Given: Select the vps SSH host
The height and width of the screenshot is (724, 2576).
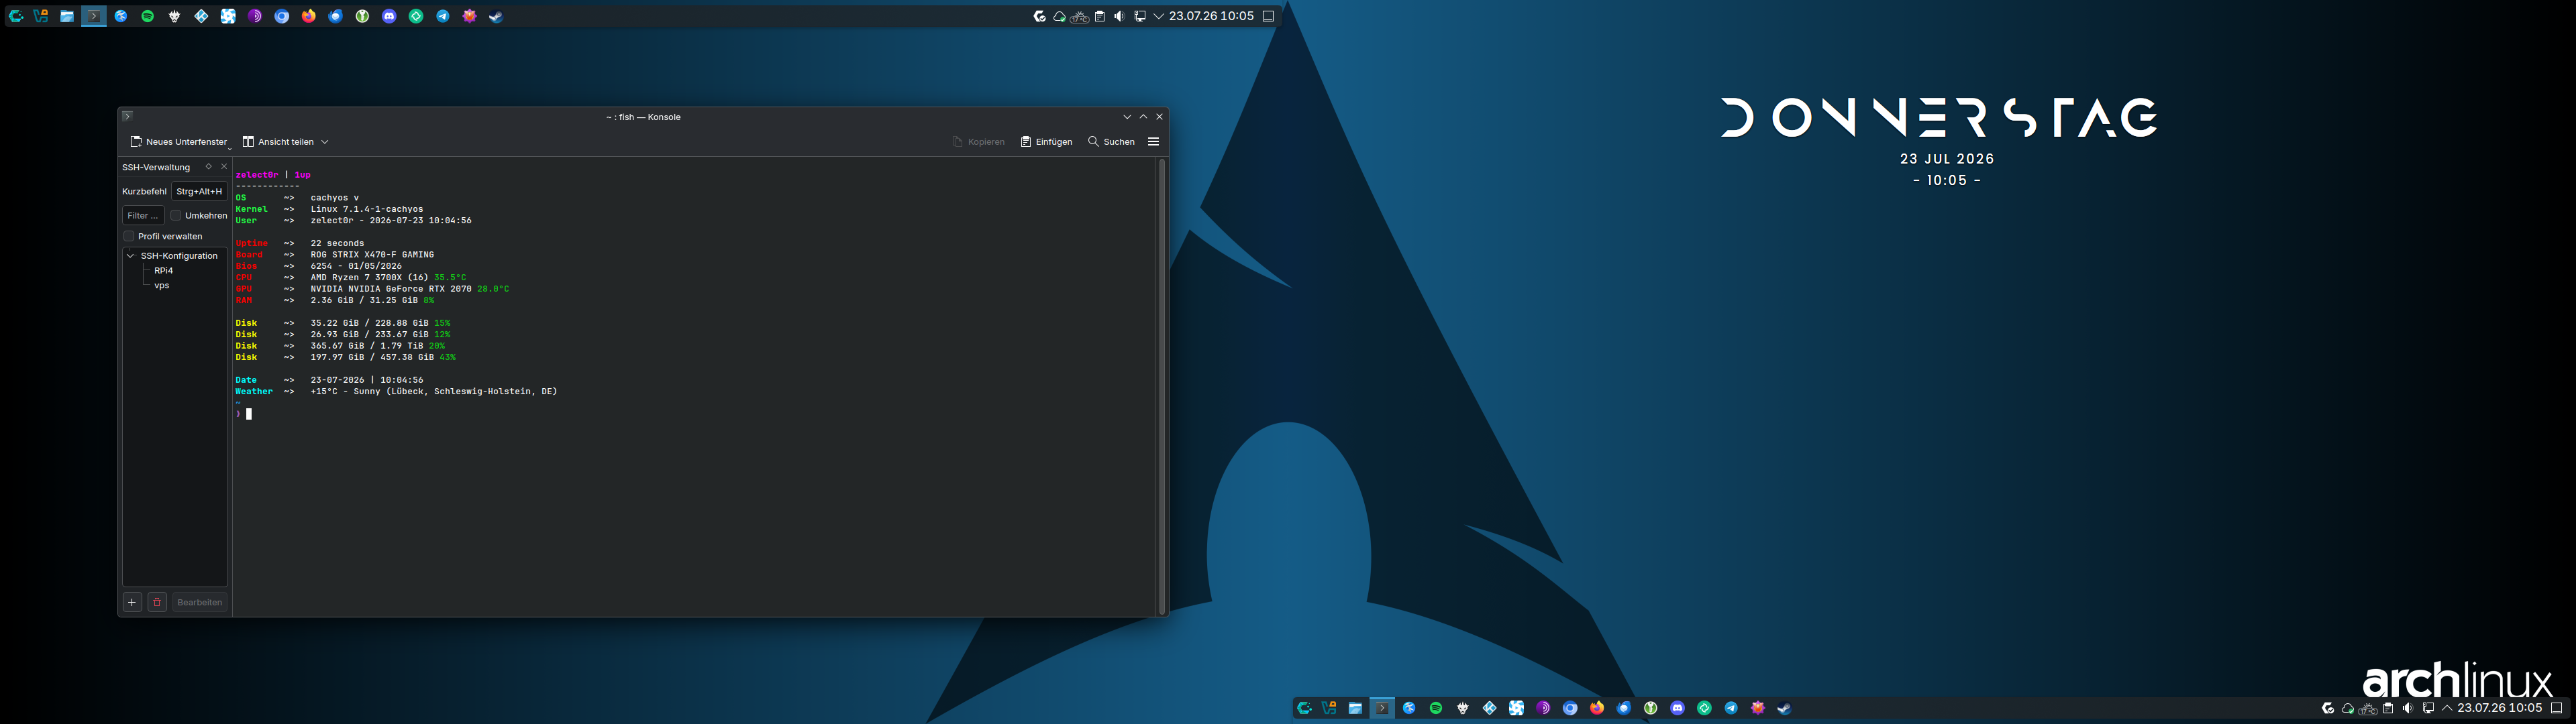Looking at the screenshot, I should (x=162, y=286).
